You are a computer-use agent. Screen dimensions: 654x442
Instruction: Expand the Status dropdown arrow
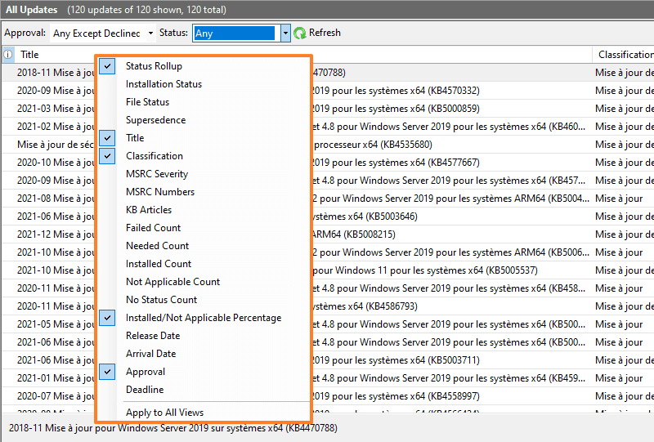tap(285, 33)
